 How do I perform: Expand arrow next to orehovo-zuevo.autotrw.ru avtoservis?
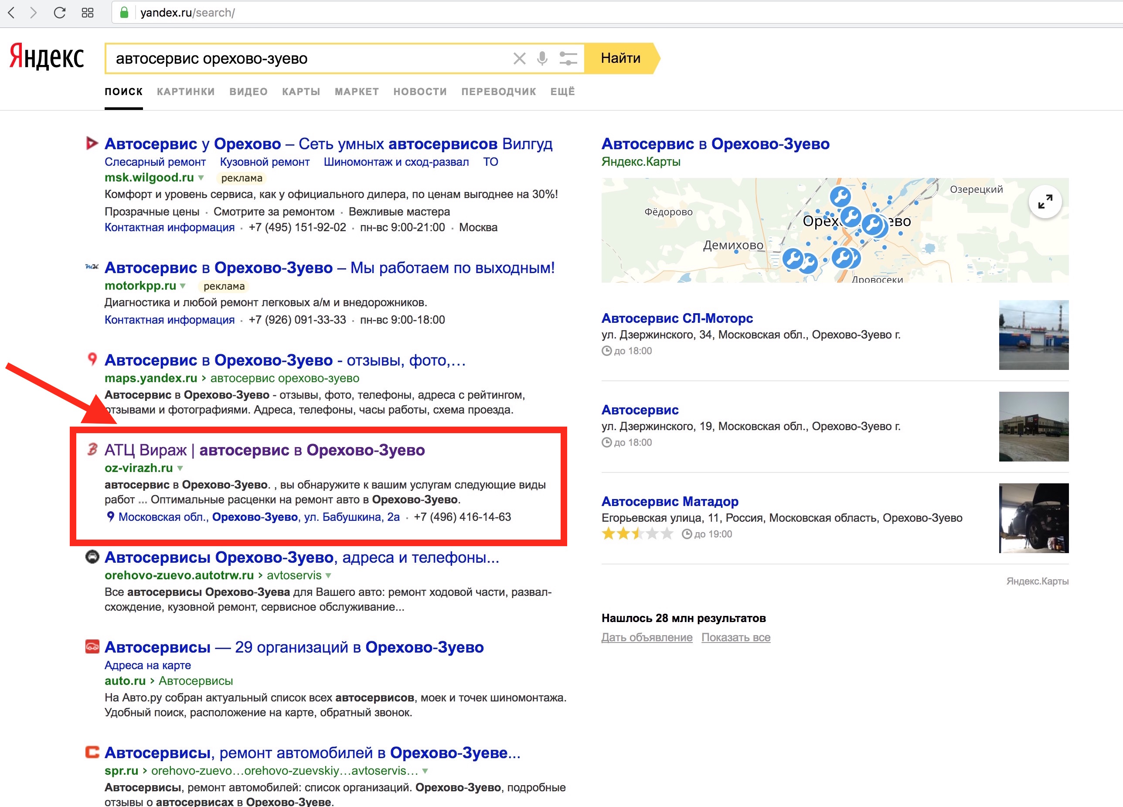click(x=328, y=576)
